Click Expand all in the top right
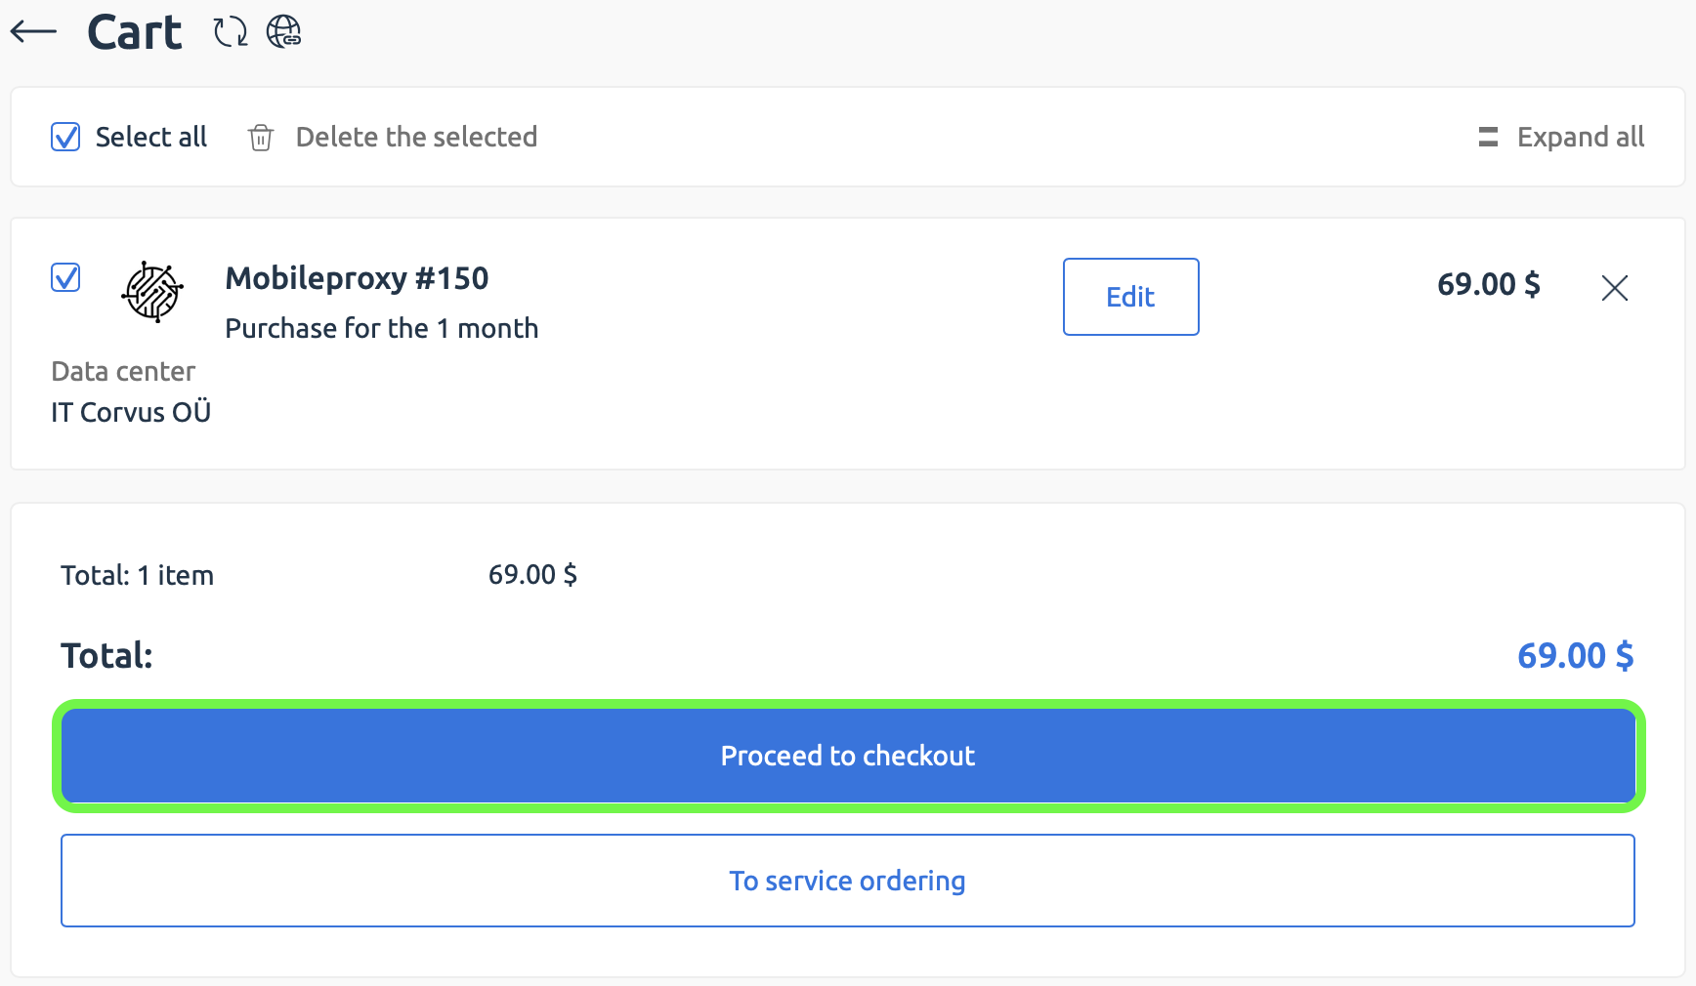Screen dimensions: 1696x986 click(x=1580, y=137)
